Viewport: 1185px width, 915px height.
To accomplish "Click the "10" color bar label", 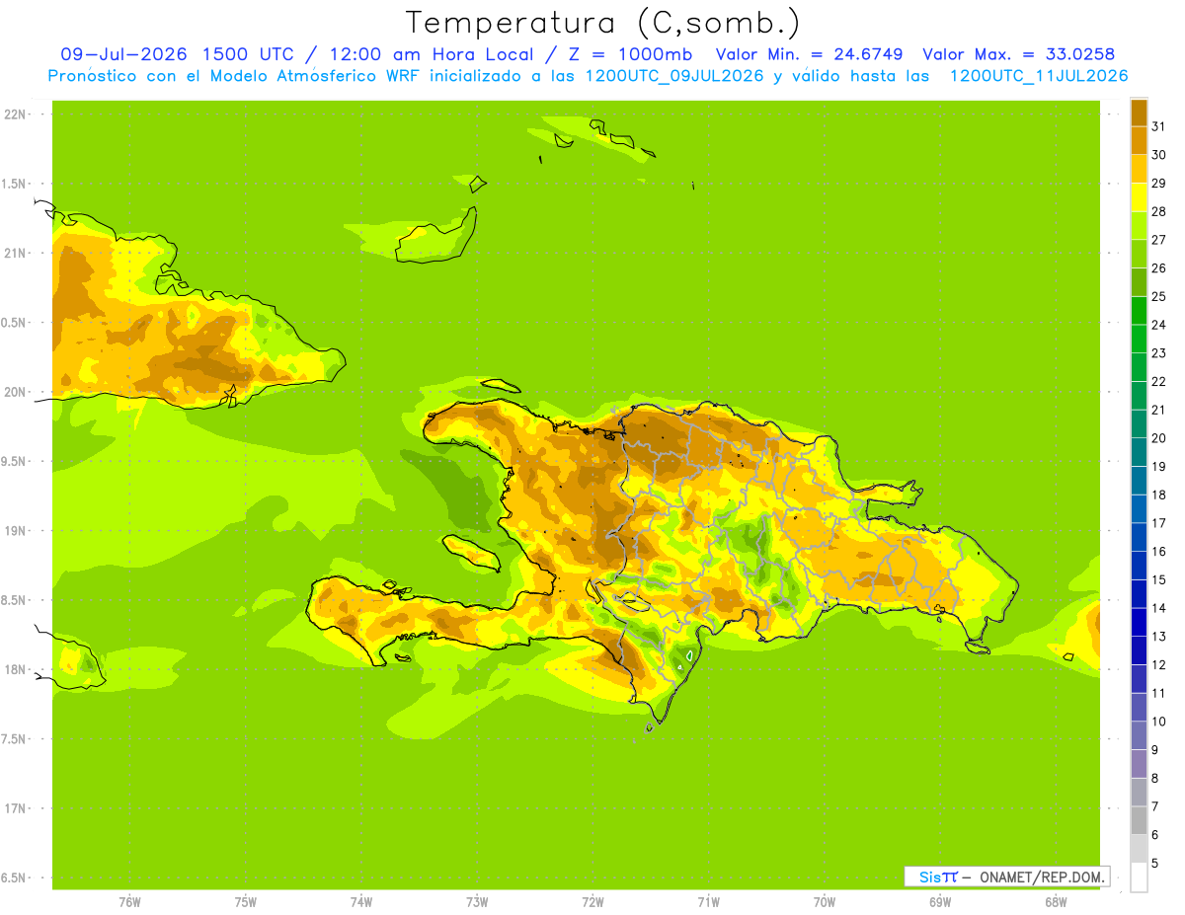I will (1158, 722).
